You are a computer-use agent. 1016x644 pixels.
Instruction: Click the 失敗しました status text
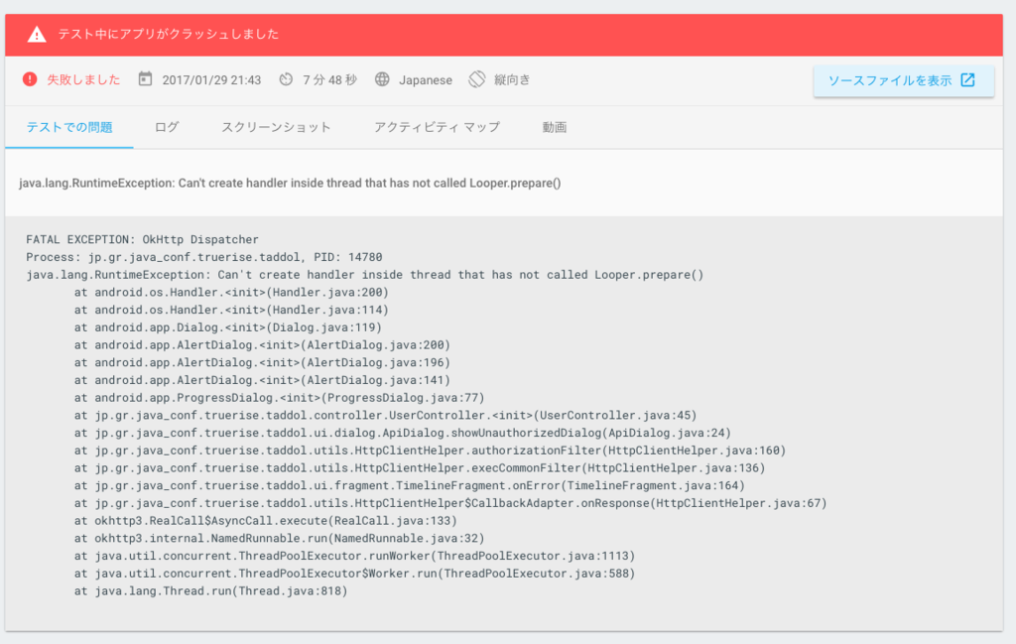83,79
